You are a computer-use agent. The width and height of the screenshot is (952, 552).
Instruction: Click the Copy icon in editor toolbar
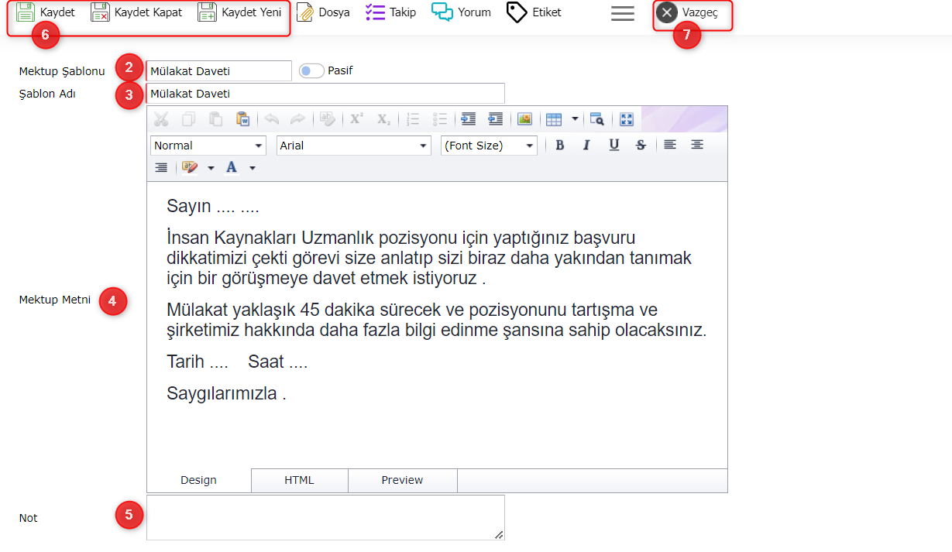pyautogui.click(x=188, y=119)
